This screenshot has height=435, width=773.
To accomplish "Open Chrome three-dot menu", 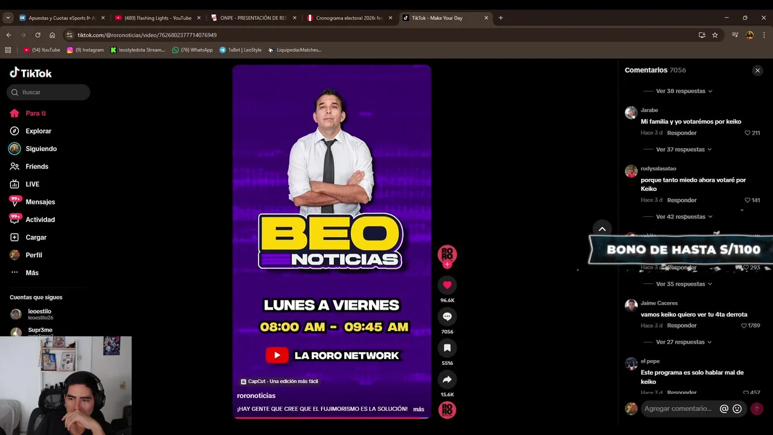I will [x=764, y=35].
